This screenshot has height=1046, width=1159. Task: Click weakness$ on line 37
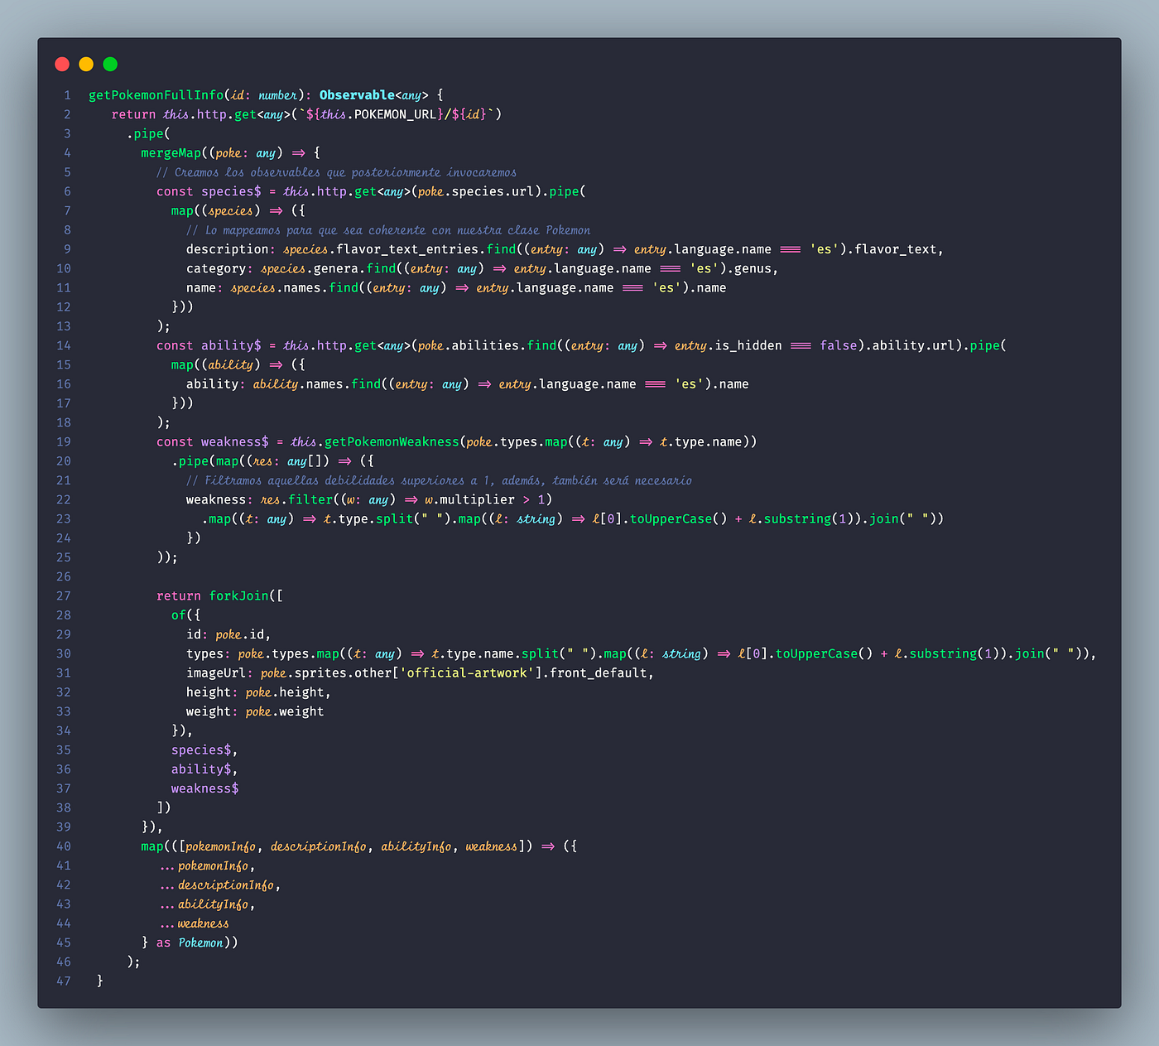204,788
